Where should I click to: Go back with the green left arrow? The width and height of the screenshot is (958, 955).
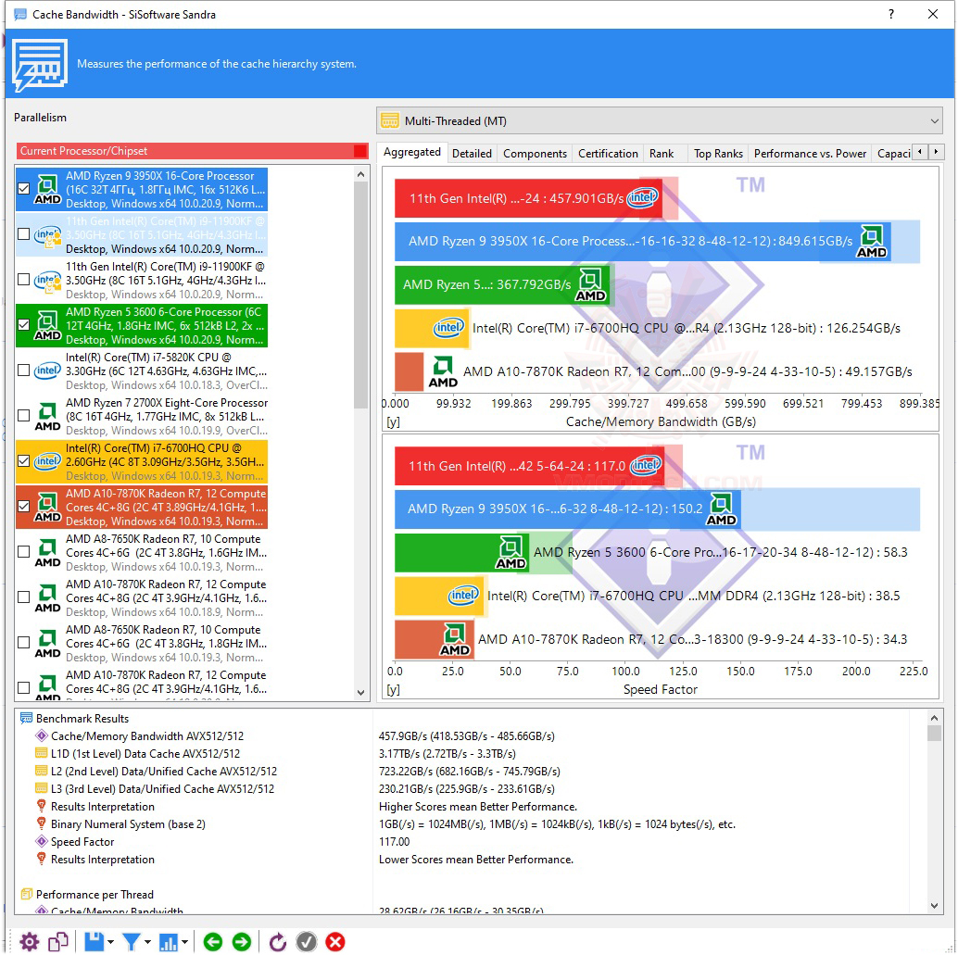(x=212, y=941)
